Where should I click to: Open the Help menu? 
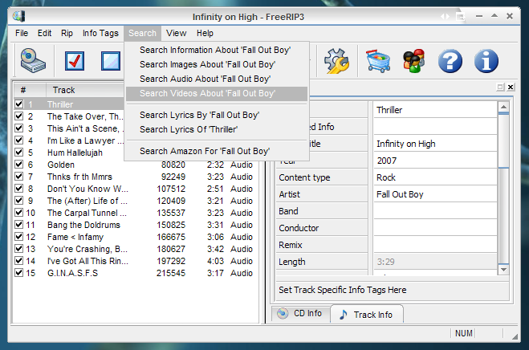point(205,33)
